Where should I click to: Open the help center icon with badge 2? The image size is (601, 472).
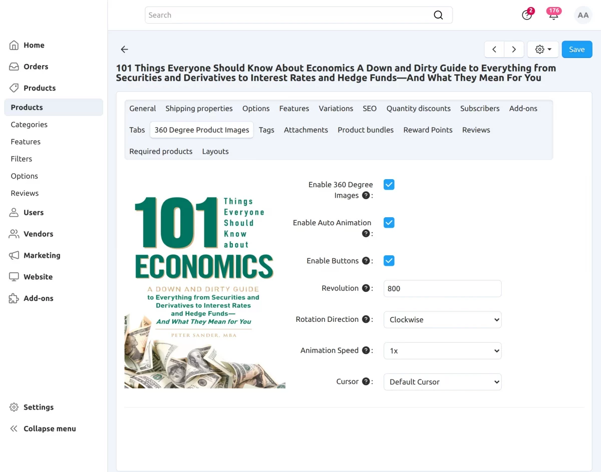tap(527, 15)
